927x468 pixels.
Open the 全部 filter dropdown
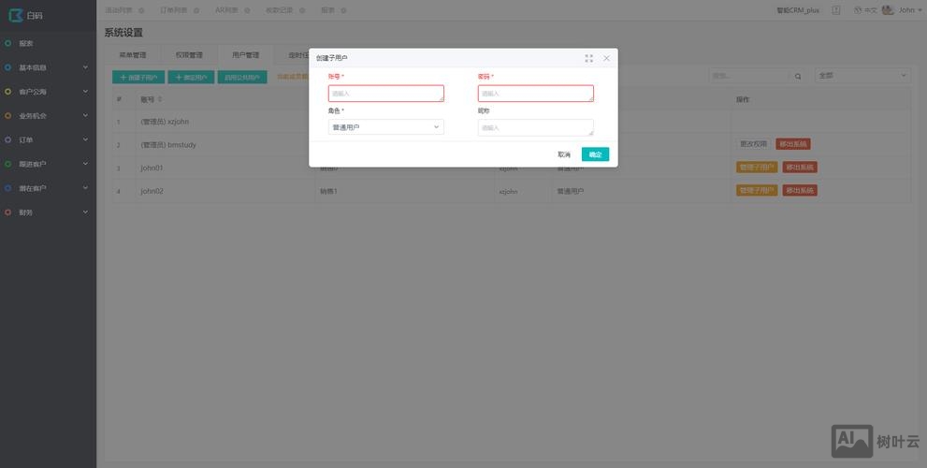click(862, 76)
